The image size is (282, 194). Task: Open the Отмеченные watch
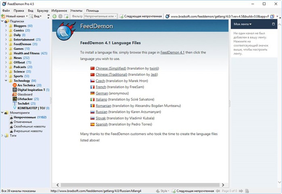coord(23,122)
